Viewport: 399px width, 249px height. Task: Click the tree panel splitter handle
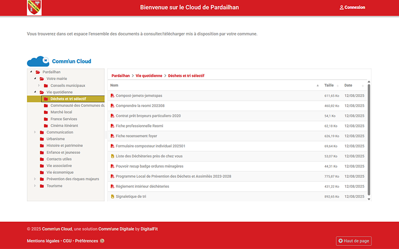pos(106,135)
